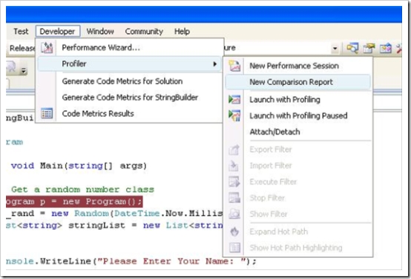The image size is (411, 279).
Task: Open the Release configuration dropdown
Action: (21, 48)
